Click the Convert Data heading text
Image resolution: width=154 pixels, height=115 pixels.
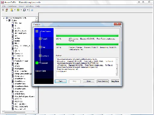coord(41,71)
